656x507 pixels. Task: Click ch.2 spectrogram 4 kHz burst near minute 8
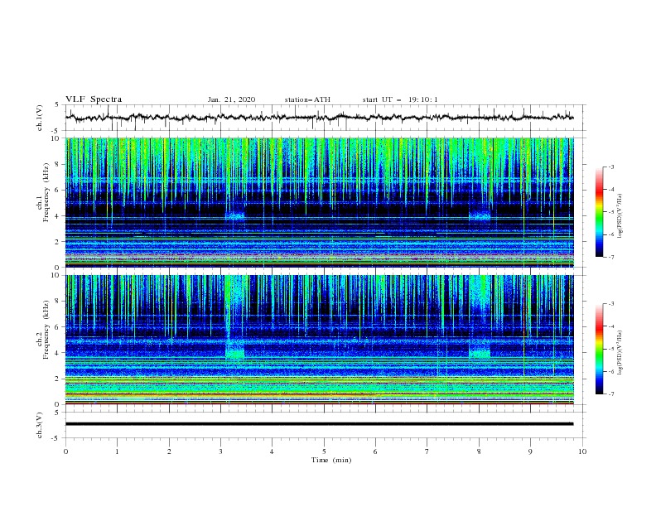(x=480, y=350)
